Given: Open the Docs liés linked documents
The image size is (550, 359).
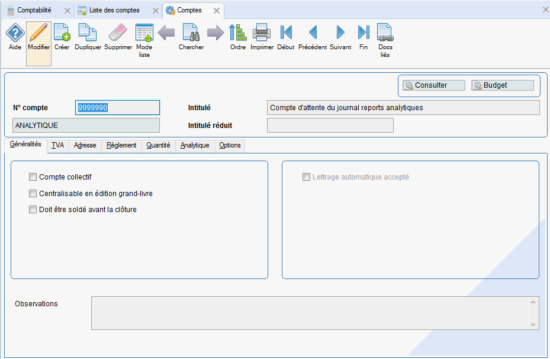Looking at the screenshot, I should coord(385,34).
